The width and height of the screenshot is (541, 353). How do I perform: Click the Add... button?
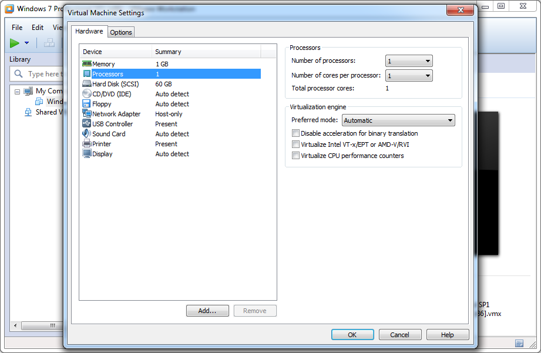point(207,311)
